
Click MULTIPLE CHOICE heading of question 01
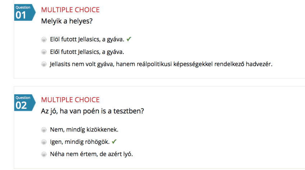pos(70,10)
